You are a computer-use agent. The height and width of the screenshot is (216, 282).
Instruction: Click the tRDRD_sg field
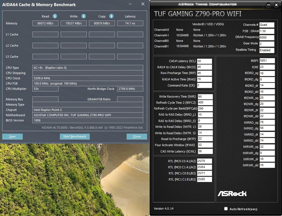267,73
